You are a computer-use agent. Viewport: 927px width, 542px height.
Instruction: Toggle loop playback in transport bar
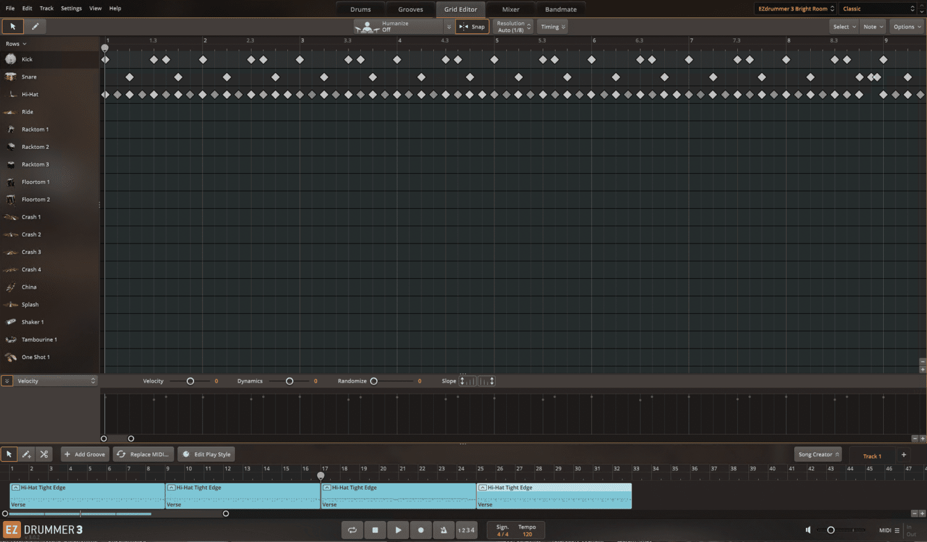(352, 530)
